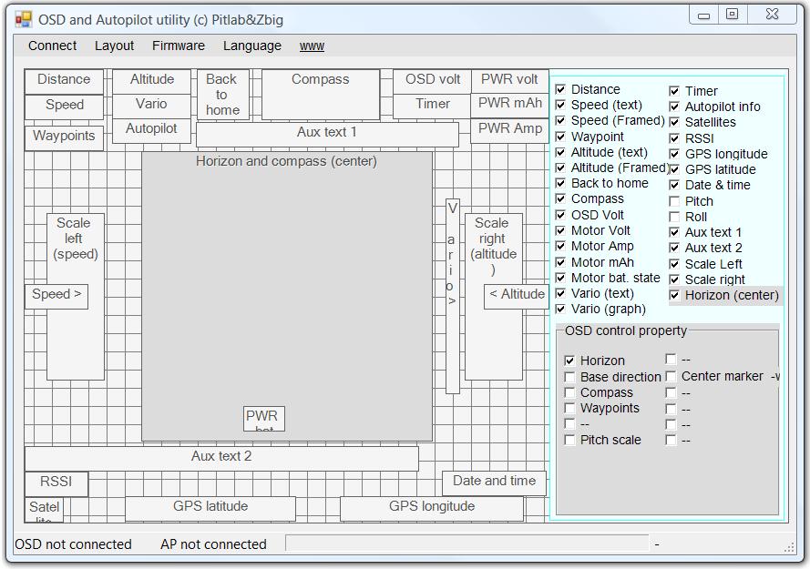Select the vertical Vario graph box
Screen dimensions: 810x569
pos(453,297)
